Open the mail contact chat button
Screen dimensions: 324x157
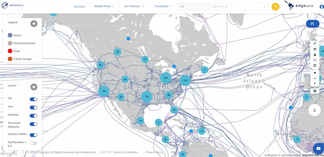coord(318,149)
